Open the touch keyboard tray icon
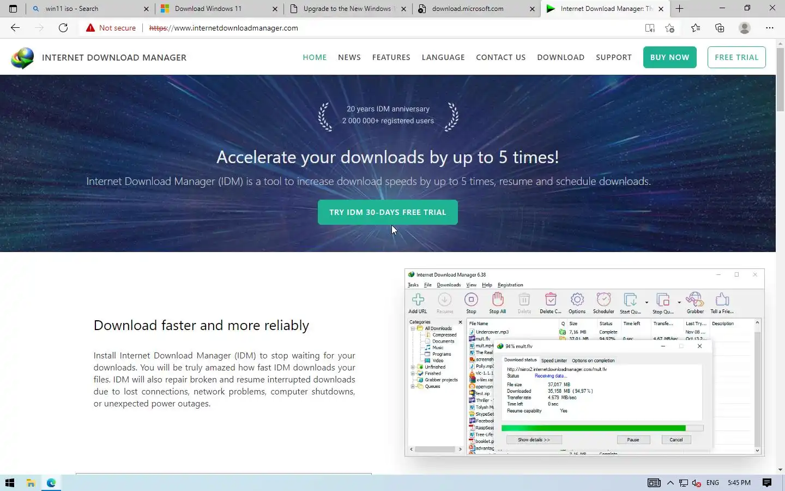Image resolution: width=785 pixels, height=491 pixels. click(x=654, y=483)
